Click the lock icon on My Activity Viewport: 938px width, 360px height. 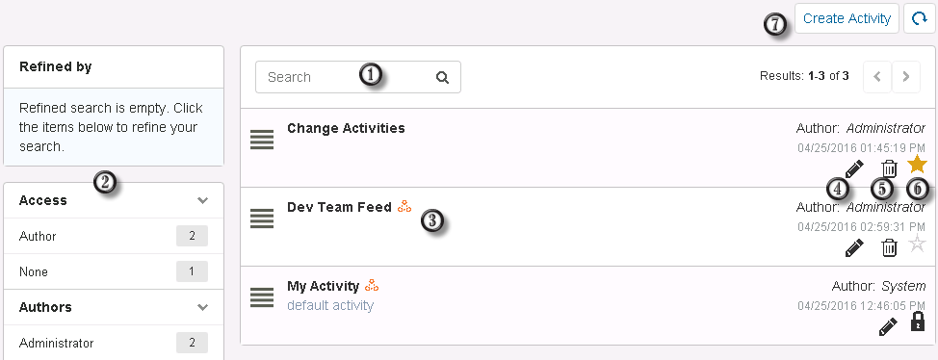coord(917,321)
